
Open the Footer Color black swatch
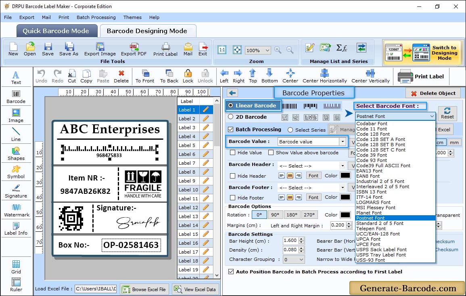(345, 197)
